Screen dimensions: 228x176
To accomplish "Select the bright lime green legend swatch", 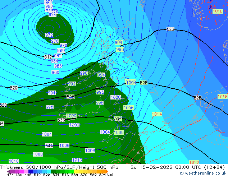I will 72,171.
